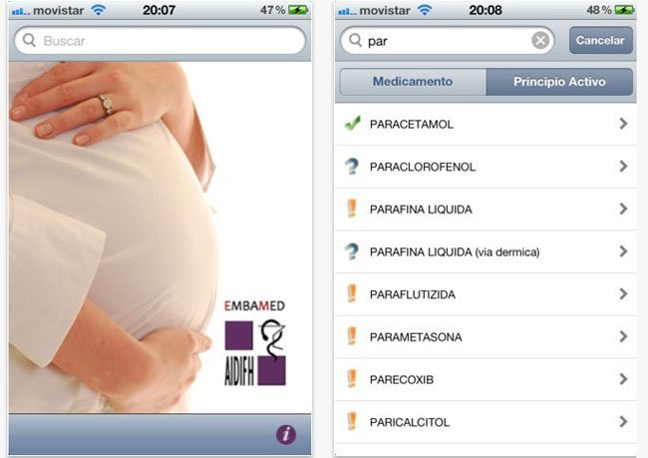Open the chevron for PARAFINA LIQUIDA (via dermica)

point(623,251)
